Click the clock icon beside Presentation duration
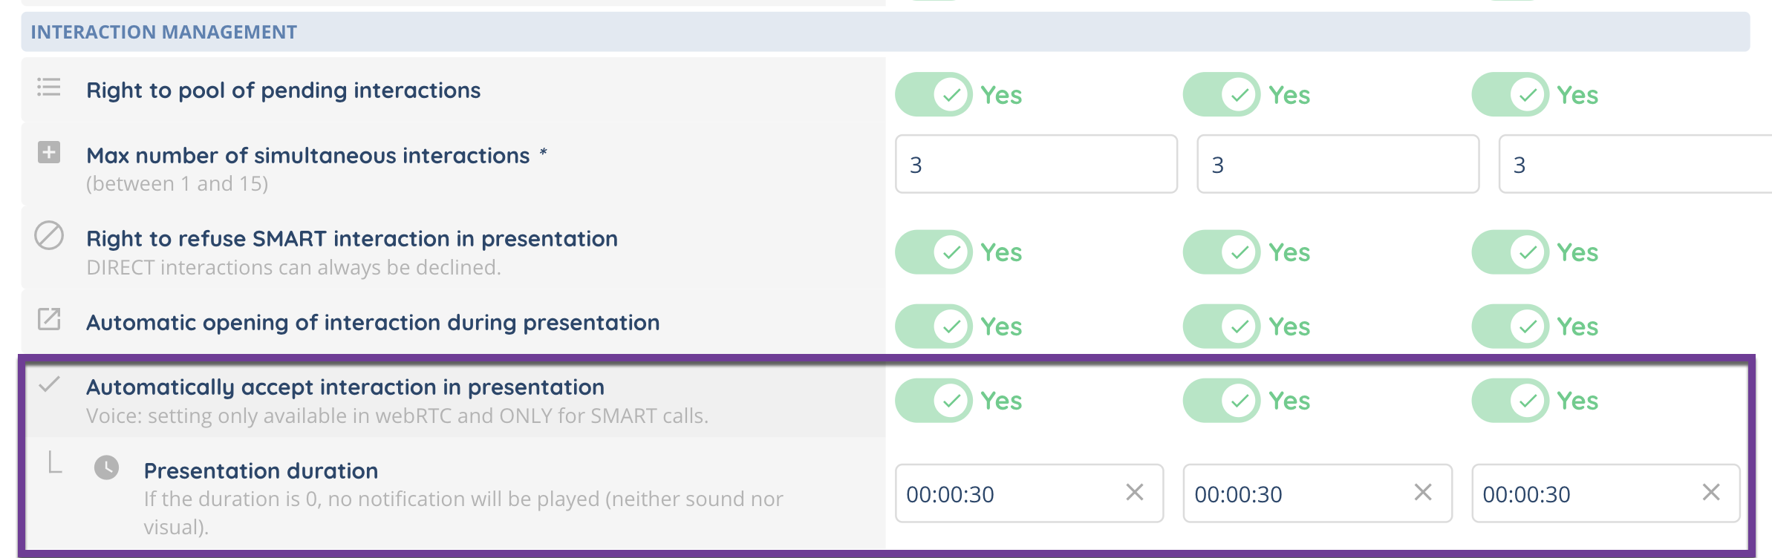 [x=106, y=467]
